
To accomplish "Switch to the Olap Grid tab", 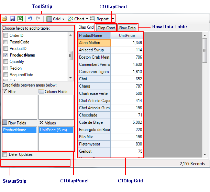I will click(86, 27).
